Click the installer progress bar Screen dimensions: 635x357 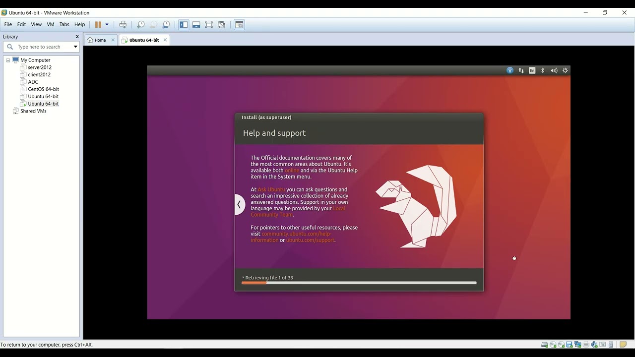tap(359, 283)
